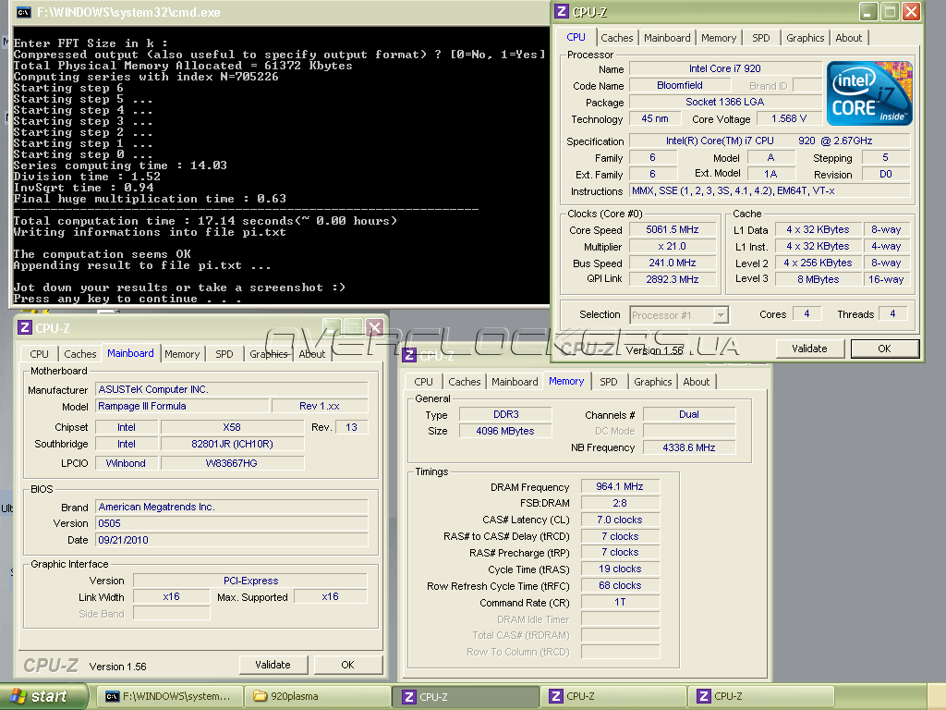Click the Intel Core i7 logo

point(869,93)
